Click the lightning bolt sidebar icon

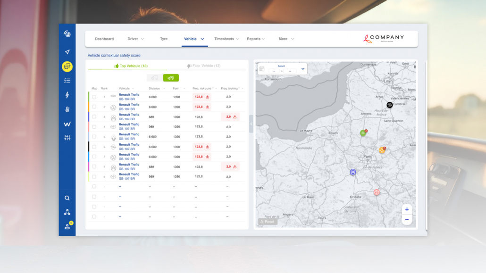(x=67, y=95)
